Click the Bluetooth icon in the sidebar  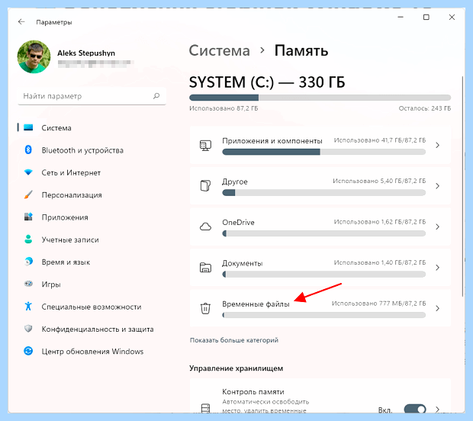pyautogui.click(x=28, y=149)
